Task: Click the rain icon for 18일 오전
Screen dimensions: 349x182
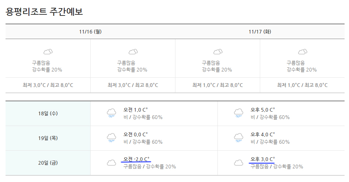Action: 112,113
